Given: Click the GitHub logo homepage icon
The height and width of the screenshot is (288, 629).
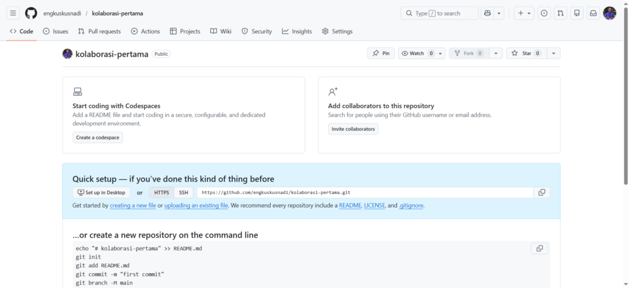Looking at the screenshot, I should click(31, 13).
